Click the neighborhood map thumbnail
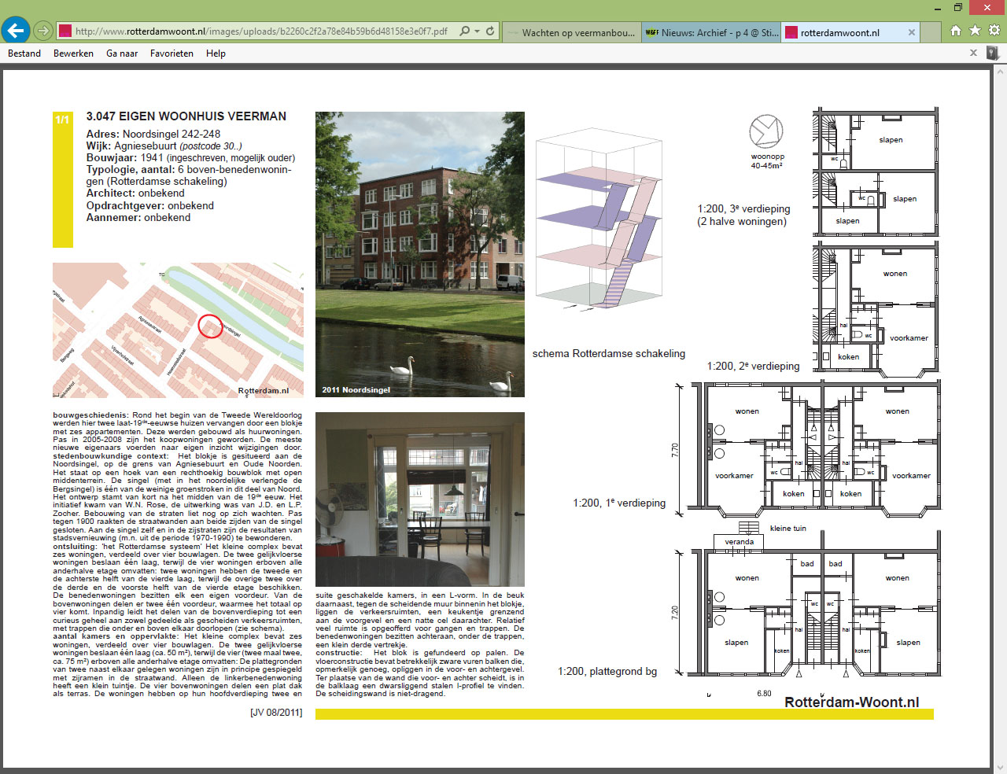This screenshot has width=1007, height=774. [x=178, y=330]
